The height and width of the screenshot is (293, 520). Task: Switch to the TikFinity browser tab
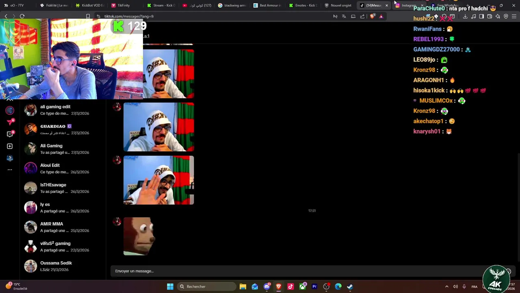(126, 5)
